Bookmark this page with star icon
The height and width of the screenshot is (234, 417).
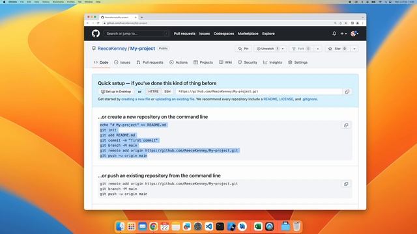pos(346,23)
